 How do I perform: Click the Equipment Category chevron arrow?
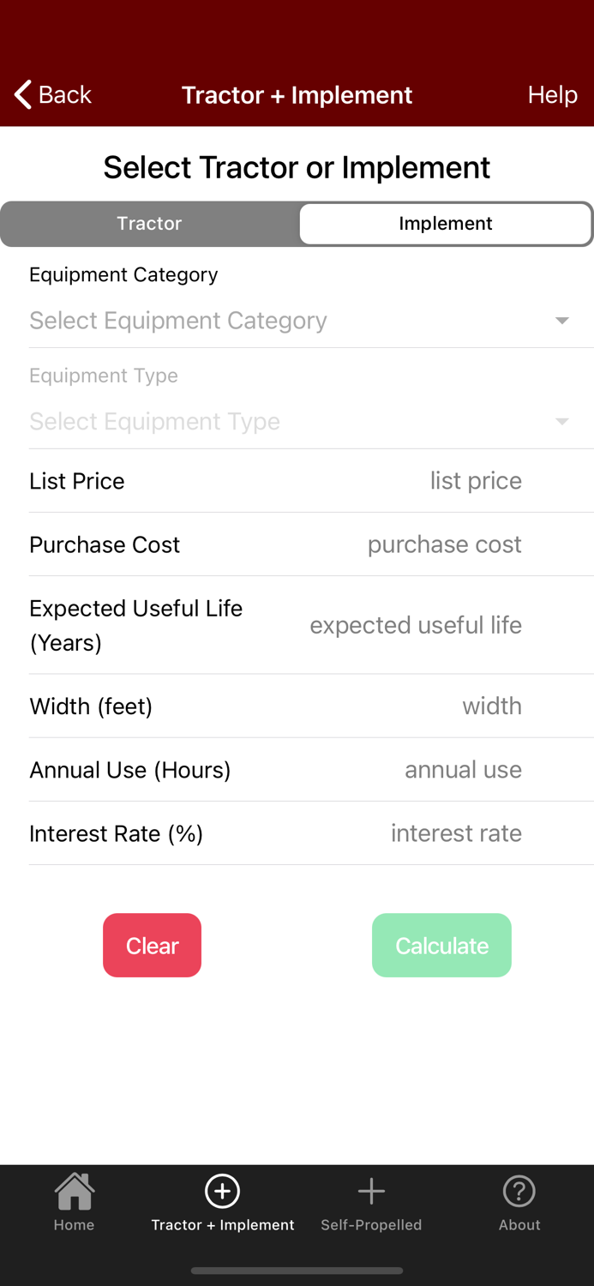561,320
